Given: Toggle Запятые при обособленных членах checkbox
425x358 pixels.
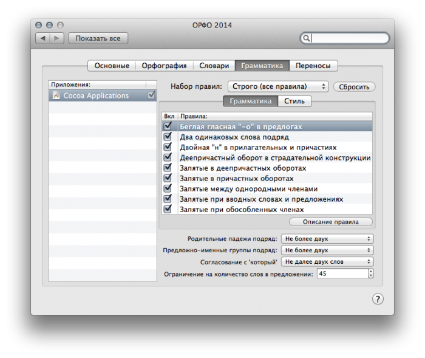Looking at the screenshot, I should (168, 208).
